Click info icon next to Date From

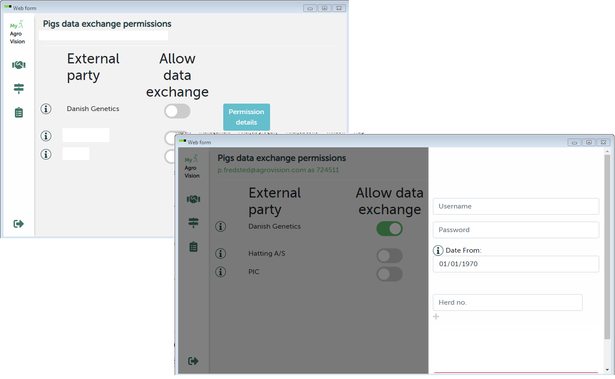click(x=438, y=250)
